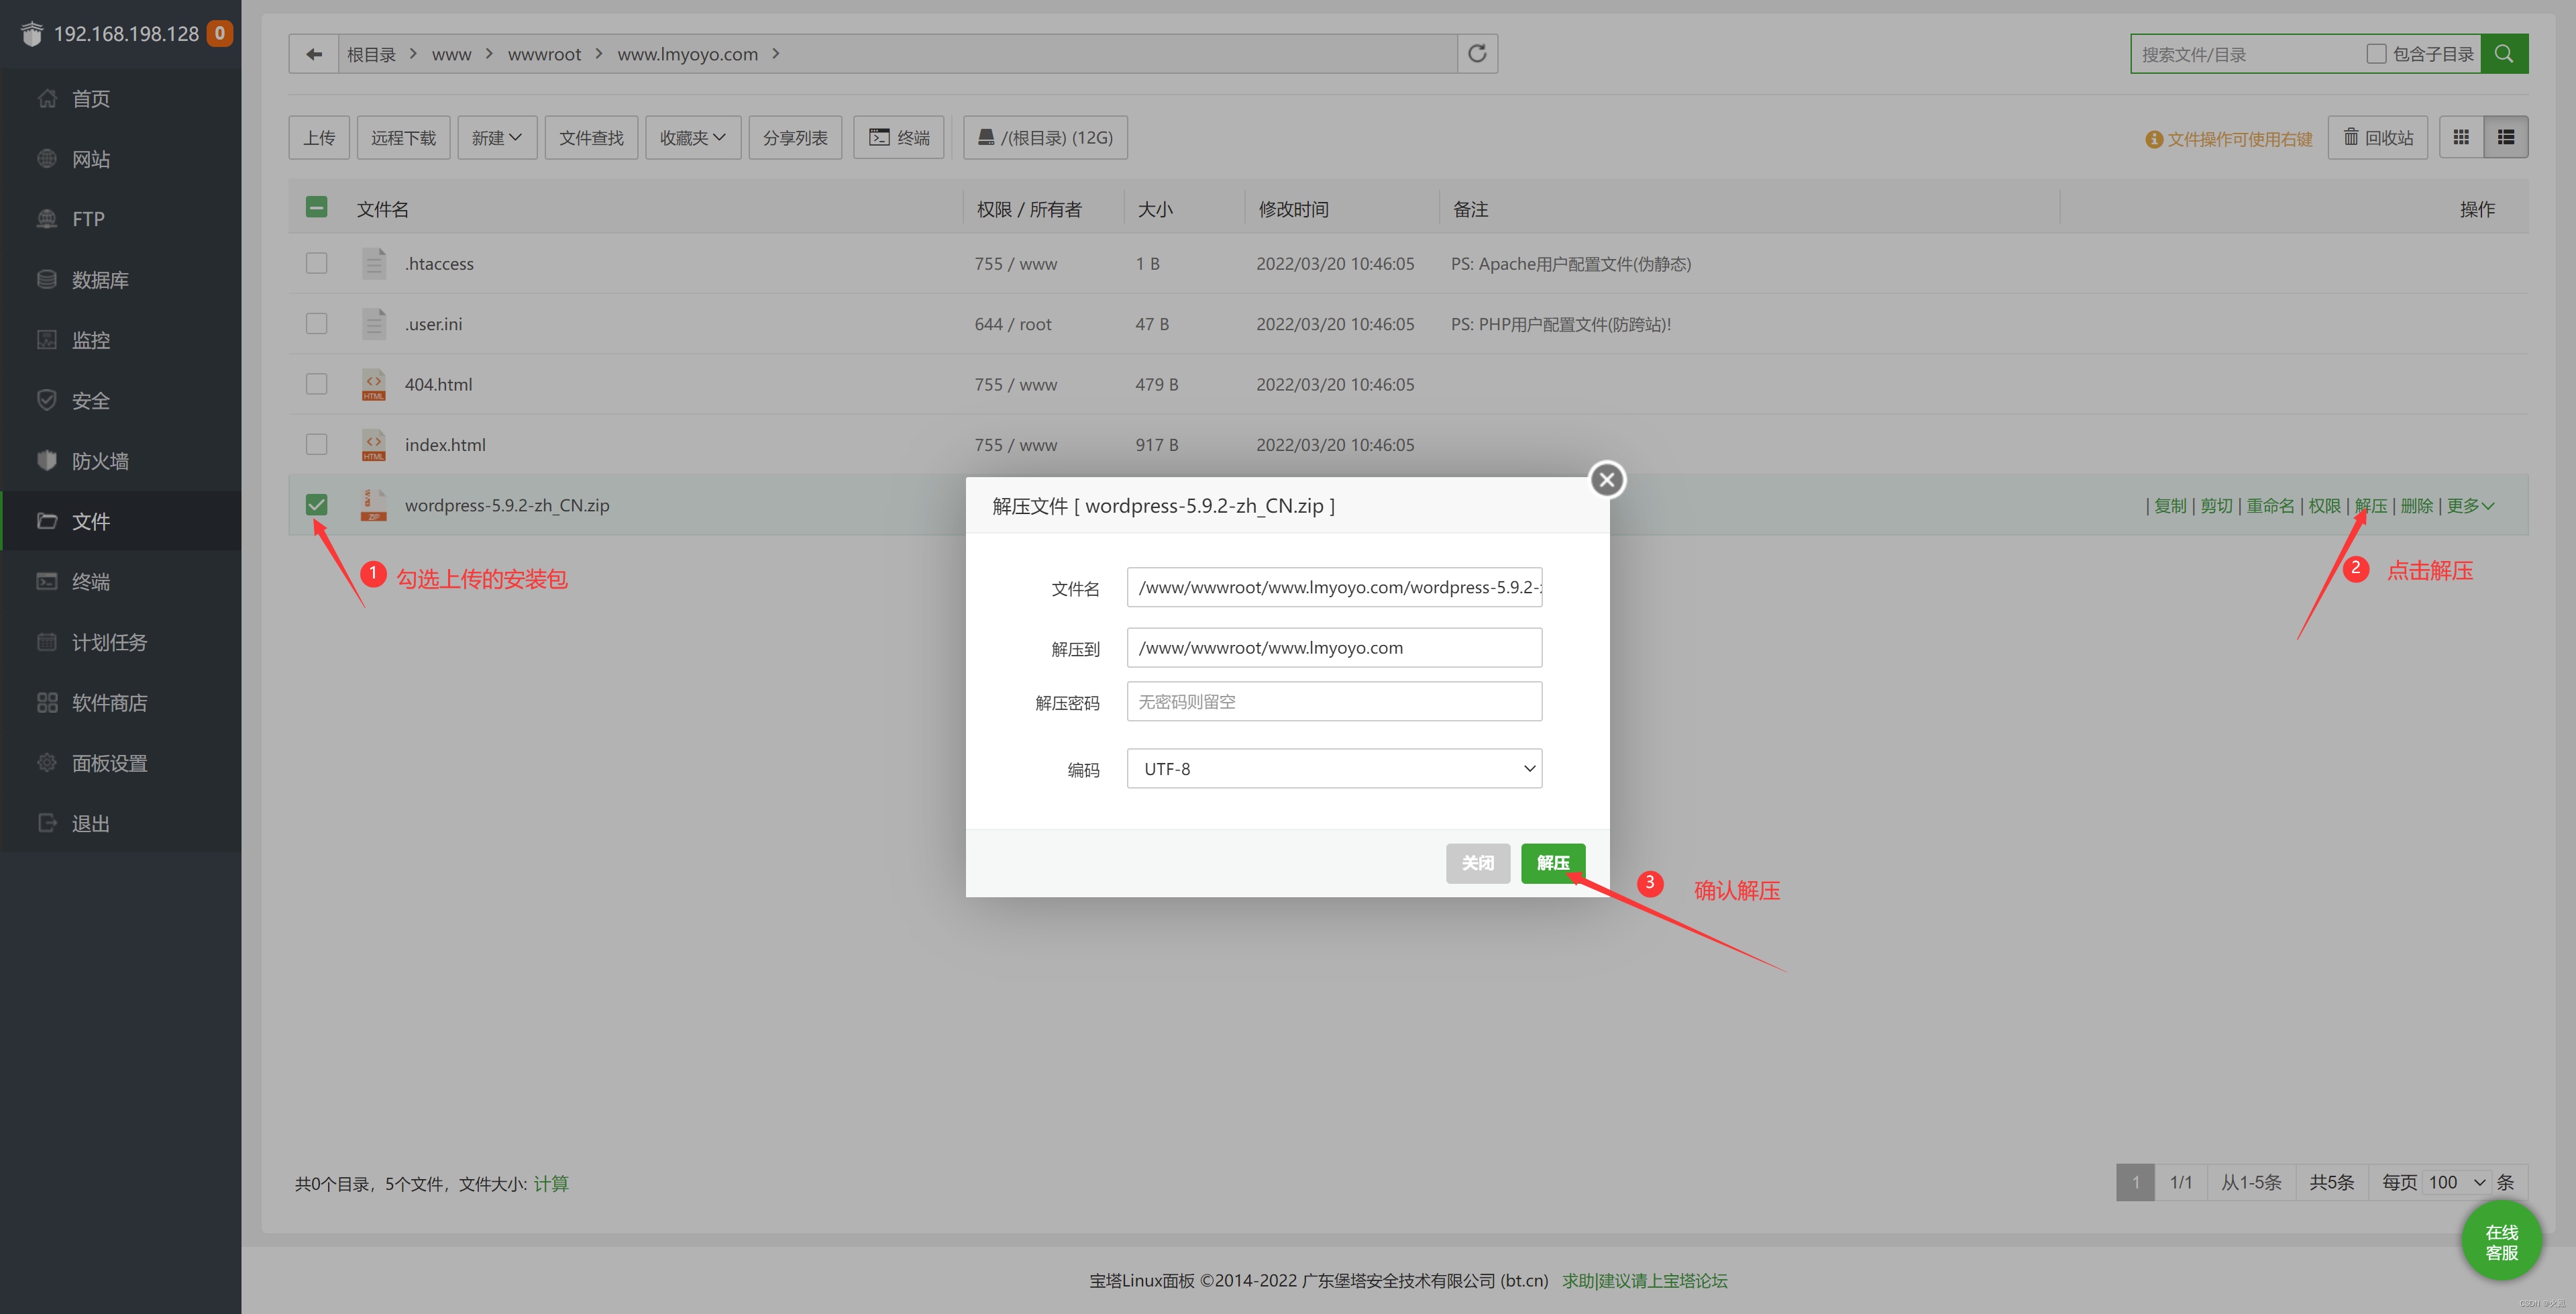2576x1314 pixels.
Task: Click the wwwroot breadcrumb segment
Action: coord(544,54)
